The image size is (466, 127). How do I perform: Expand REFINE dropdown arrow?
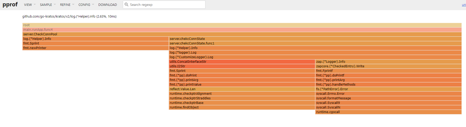(x=73, y=5)
